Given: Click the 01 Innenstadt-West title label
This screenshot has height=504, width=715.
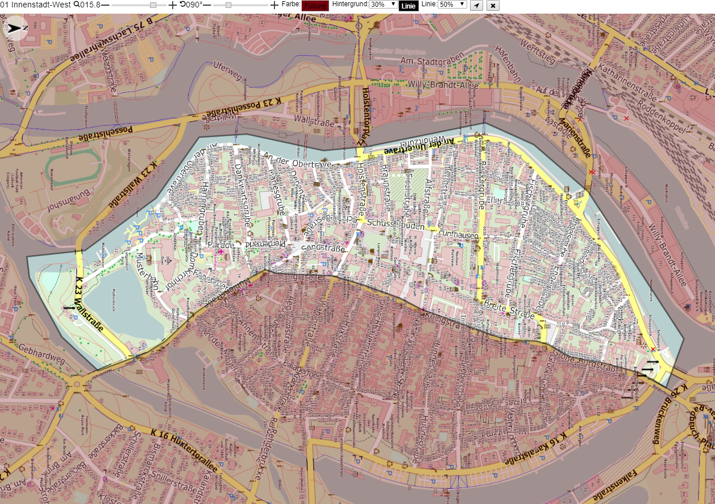Looking at the screenshot, I should (36, 5).
